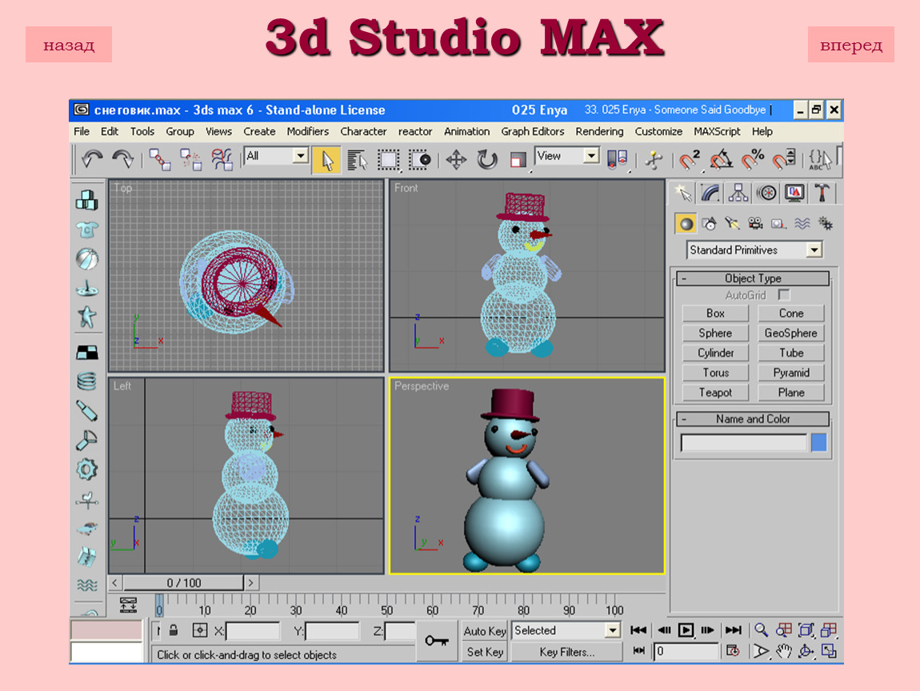Click the Zoom magnifier viewport control
The image size is (920, 691).
(x=761, y=630)
